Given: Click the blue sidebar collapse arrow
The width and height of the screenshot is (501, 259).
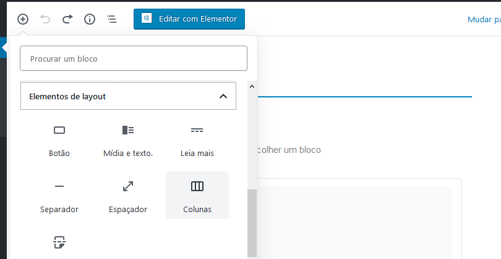Looking at the screenshot, I should pyautogui.click(x=4, y=47).
